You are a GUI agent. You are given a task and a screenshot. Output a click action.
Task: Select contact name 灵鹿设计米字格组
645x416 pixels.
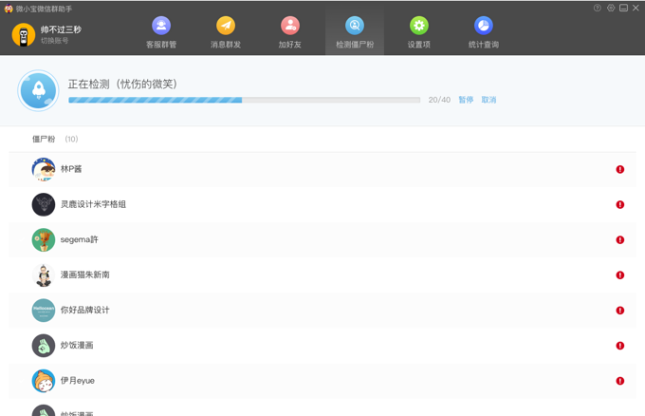[93, 204]
